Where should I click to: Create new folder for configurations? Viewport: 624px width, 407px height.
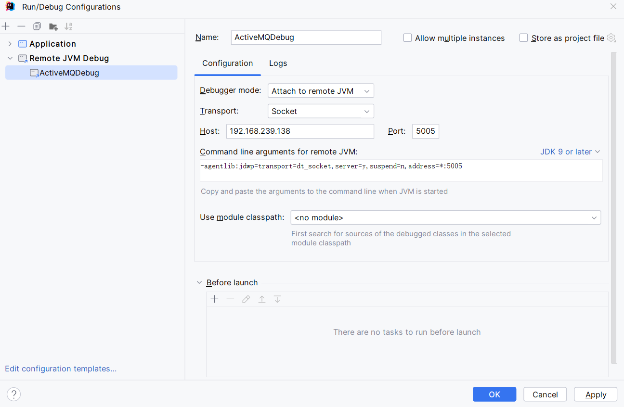[x=53, y=26]
